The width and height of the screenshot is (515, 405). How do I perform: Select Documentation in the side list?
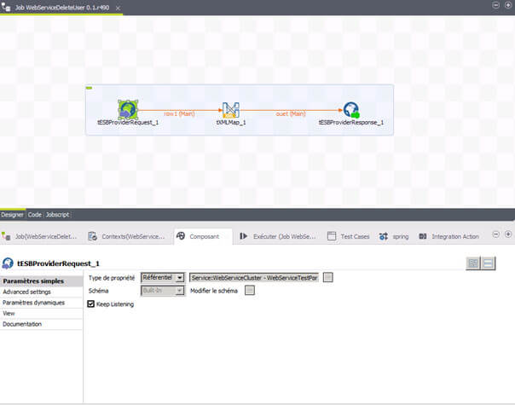[42, 324]
